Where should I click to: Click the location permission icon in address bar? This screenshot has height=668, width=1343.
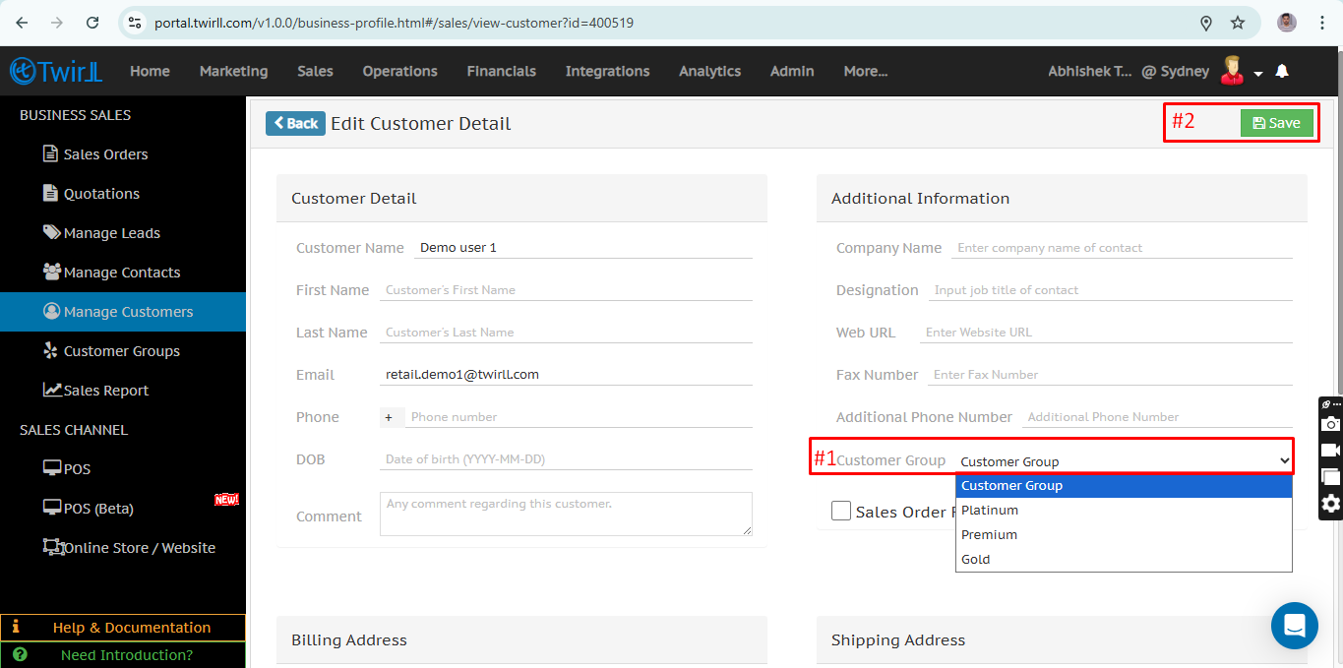tap(1206, 23)
